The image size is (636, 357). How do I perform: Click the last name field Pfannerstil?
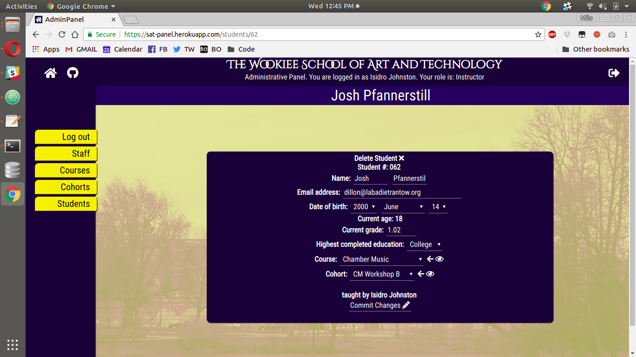(409, 178)
